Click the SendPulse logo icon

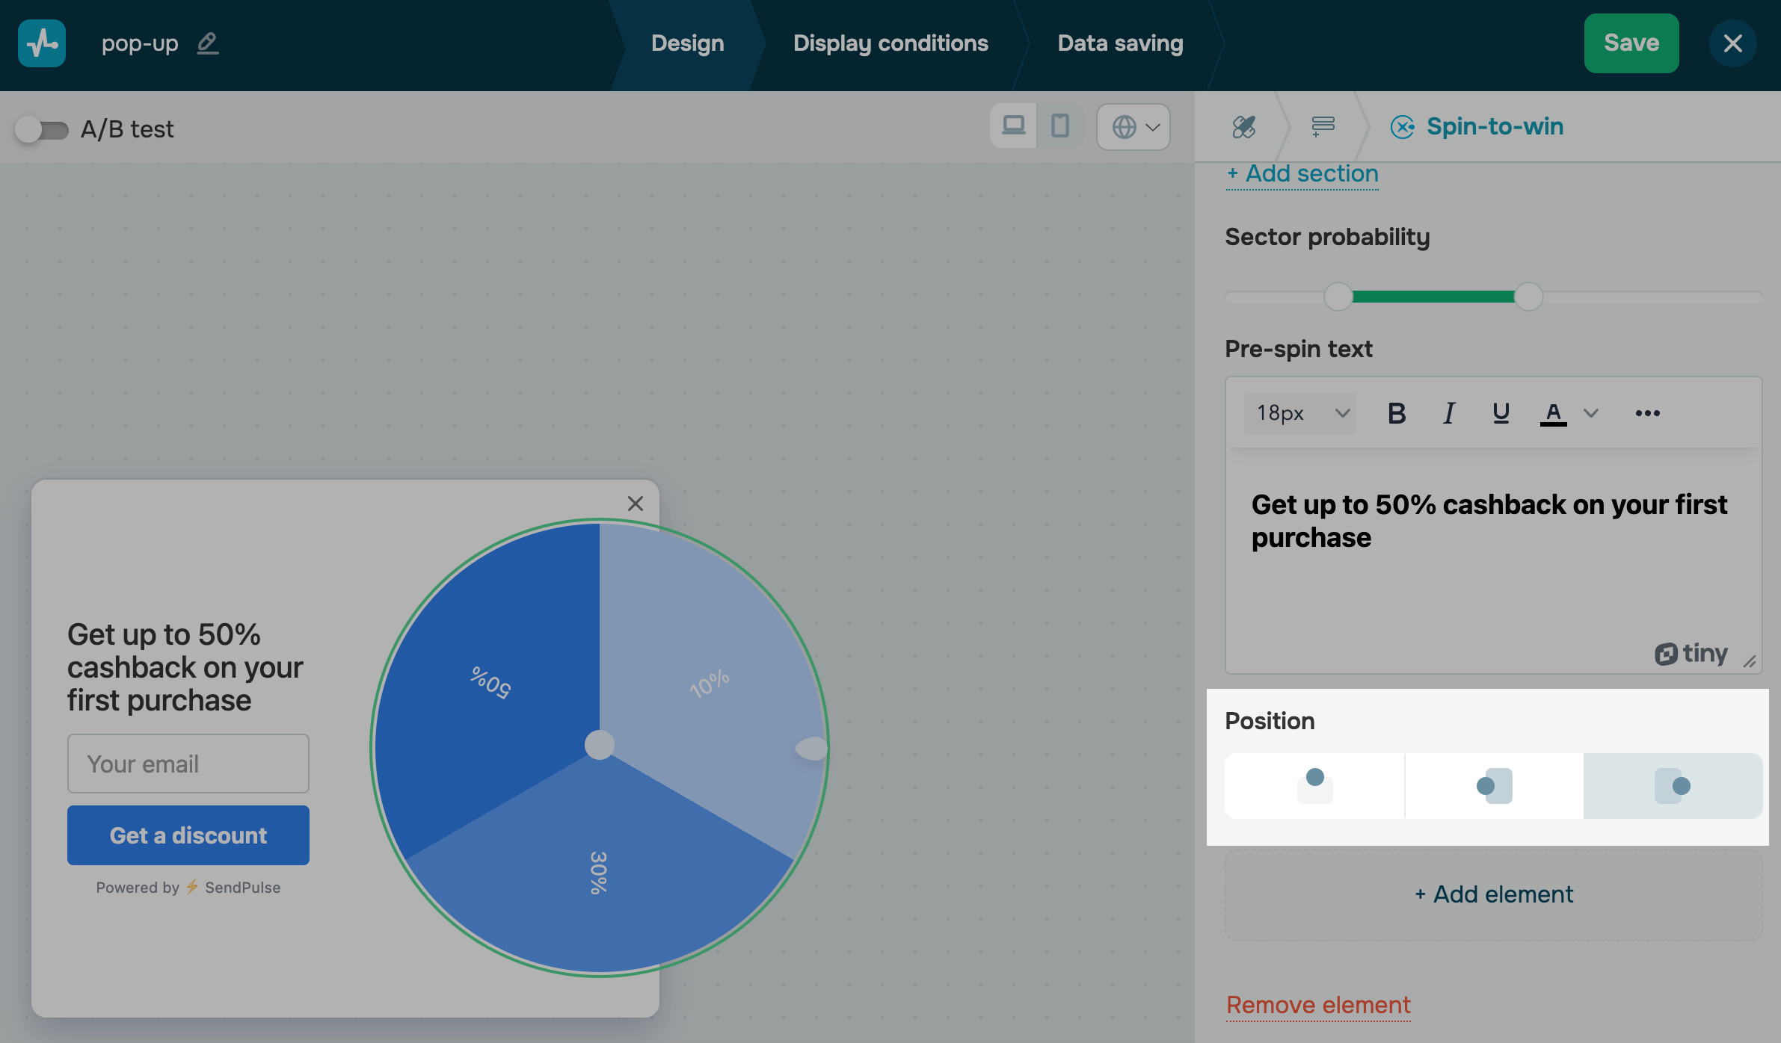(42, 43)
